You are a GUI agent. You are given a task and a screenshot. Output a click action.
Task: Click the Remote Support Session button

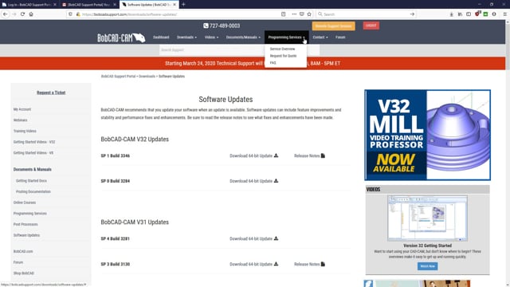pyautogui.click(x=333, y=26)
